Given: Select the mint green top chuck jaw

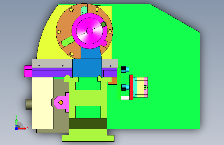Looking at the screenshot, I should click(84, 10).
